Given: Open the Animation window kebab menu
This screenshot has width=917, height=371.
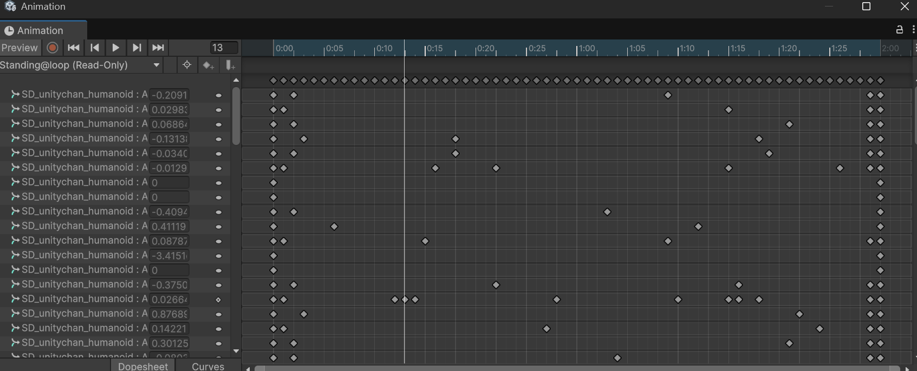Looking at the screenshot, I should click(913, 30).
